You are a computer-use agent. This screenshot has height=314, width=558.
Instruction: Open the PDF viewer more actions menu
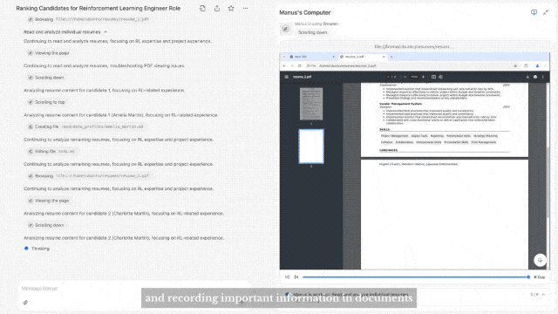pos(543,77)
